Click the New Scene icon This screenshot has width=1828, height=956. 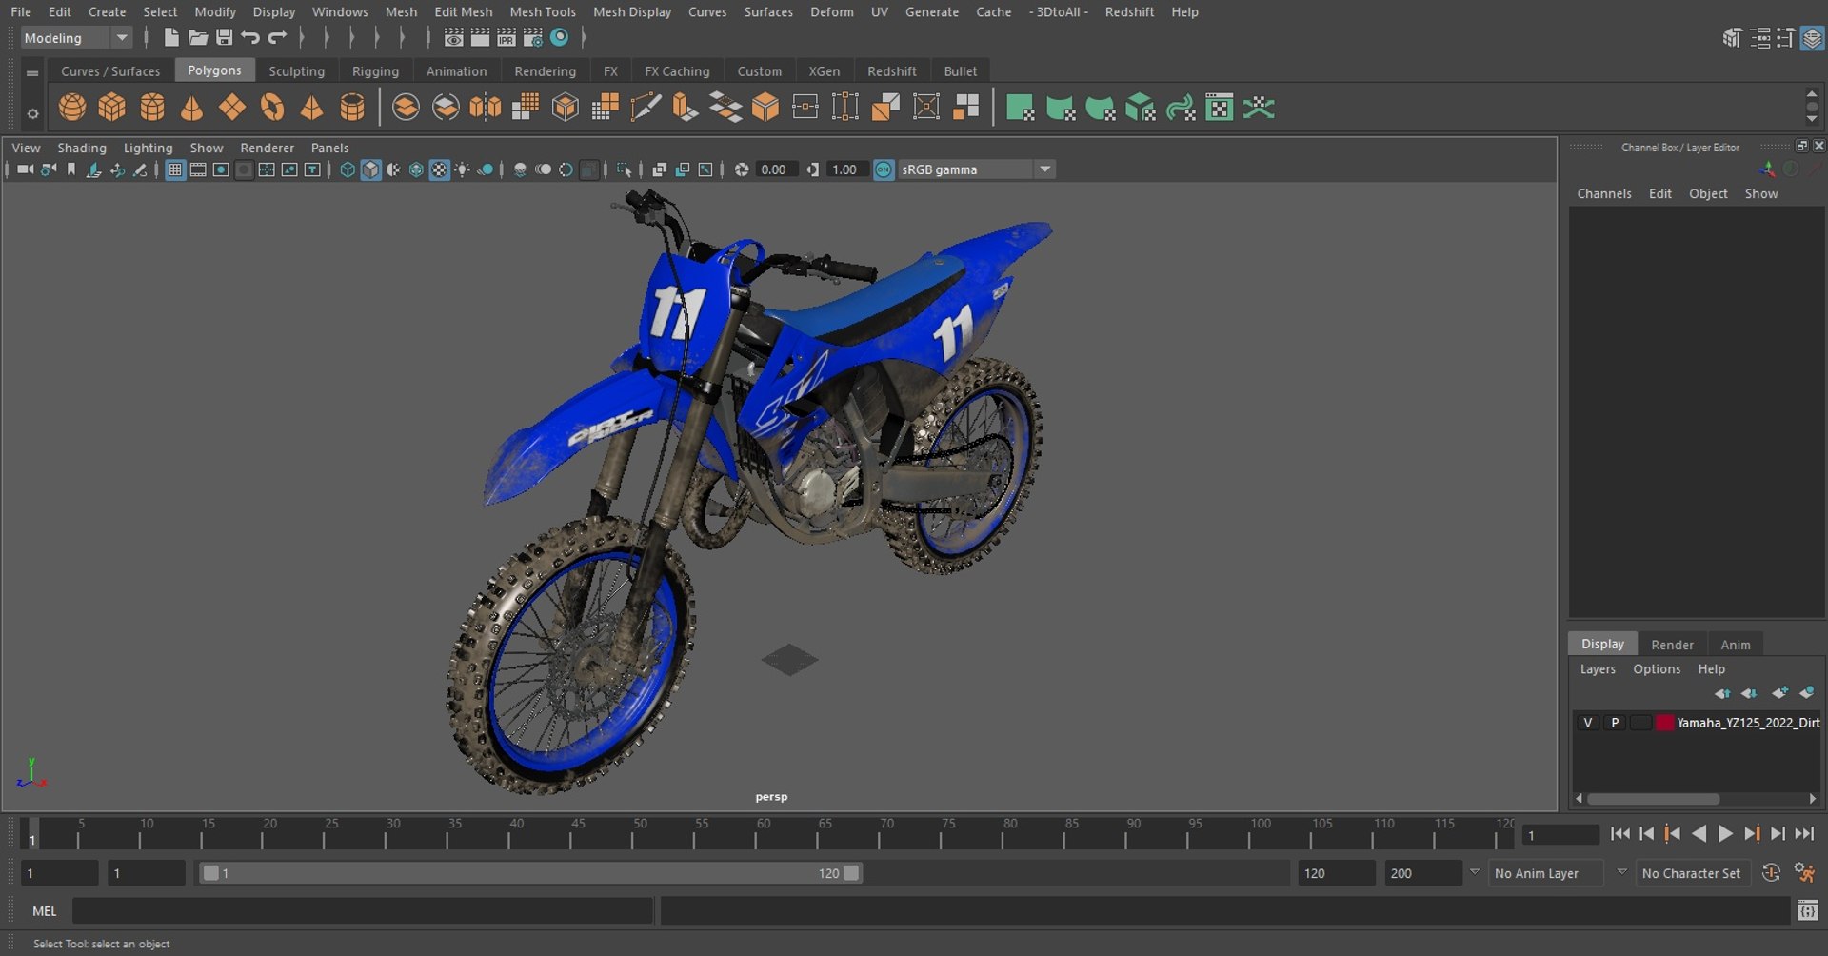tap(171, 37)
